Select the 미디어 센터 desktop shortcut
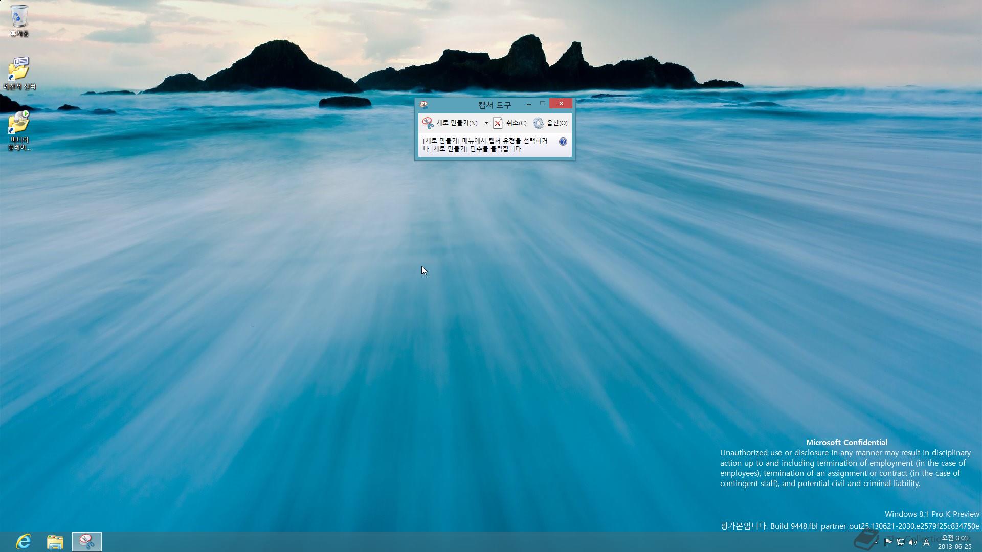Image resolution: width=982 pixels, height=552 pixels. 19,73
